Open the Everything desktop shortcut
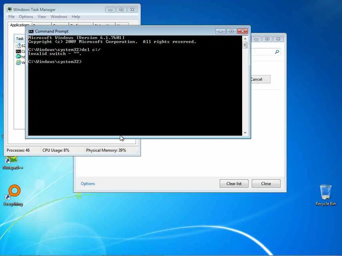Image resolution: width=342 pixels, height=256 pixels. coord(13,195)
